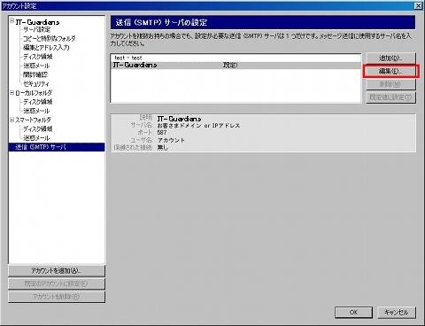Image resolution: width=425 pixels, height=326 pixels.
Task: Select 迷惑メール under スマートフォルダ
Action: click(x=36, y=138)
